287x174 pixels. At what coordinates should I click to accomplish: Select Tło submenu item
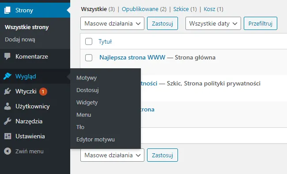(x=80, y=127)
